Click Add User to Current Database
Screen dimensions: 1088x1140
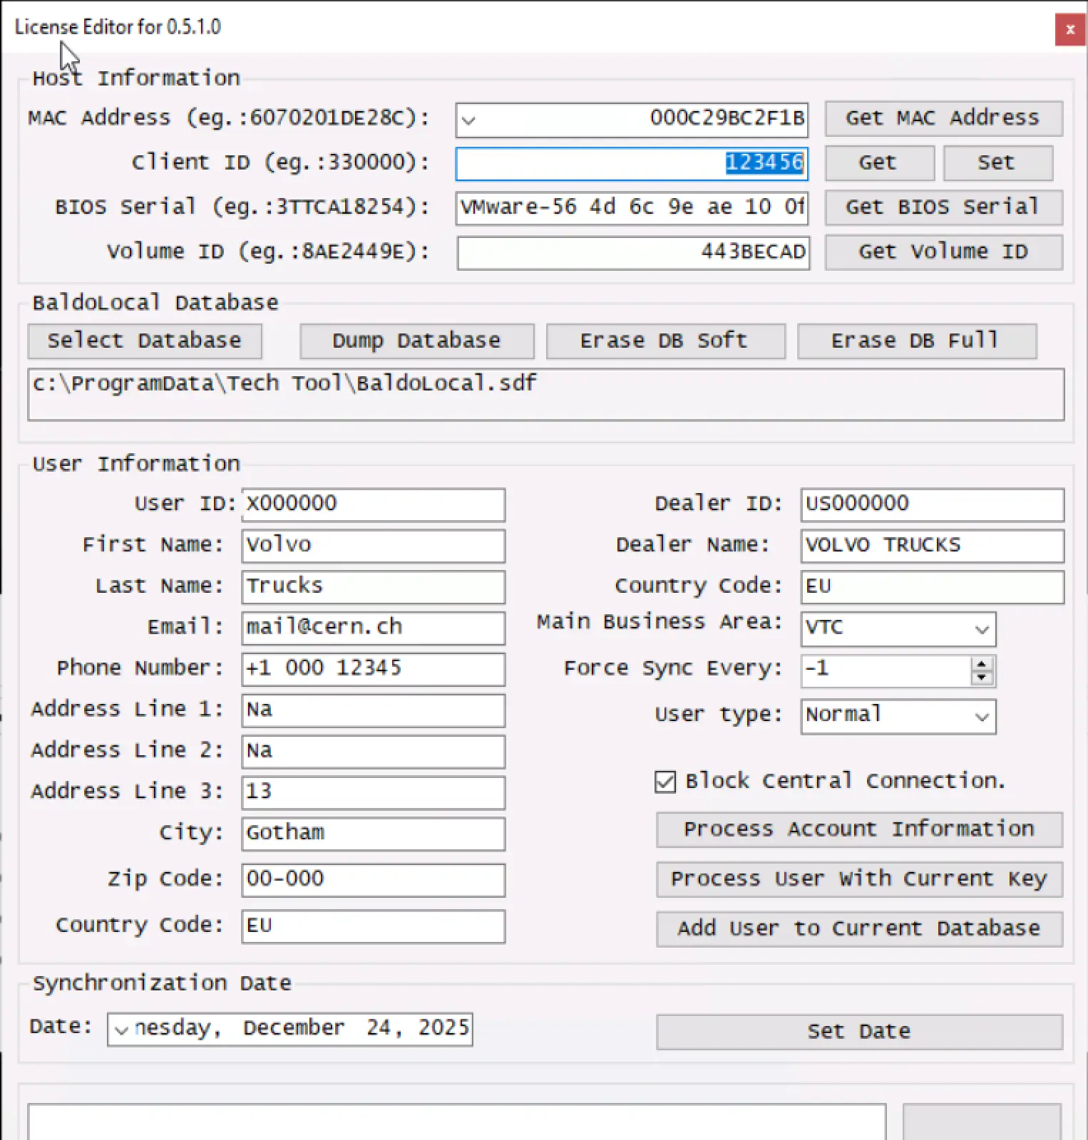[858, 928]
